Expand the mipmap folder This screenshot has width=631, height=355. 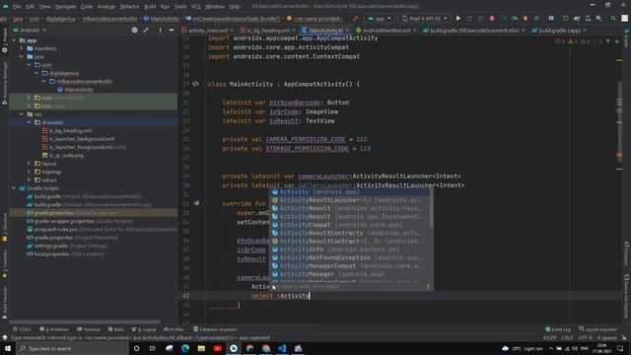point(29,172)
